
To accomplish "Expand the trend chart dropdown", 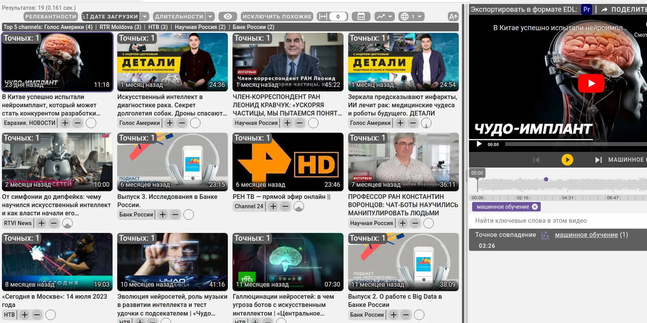I will coord(384,16).
